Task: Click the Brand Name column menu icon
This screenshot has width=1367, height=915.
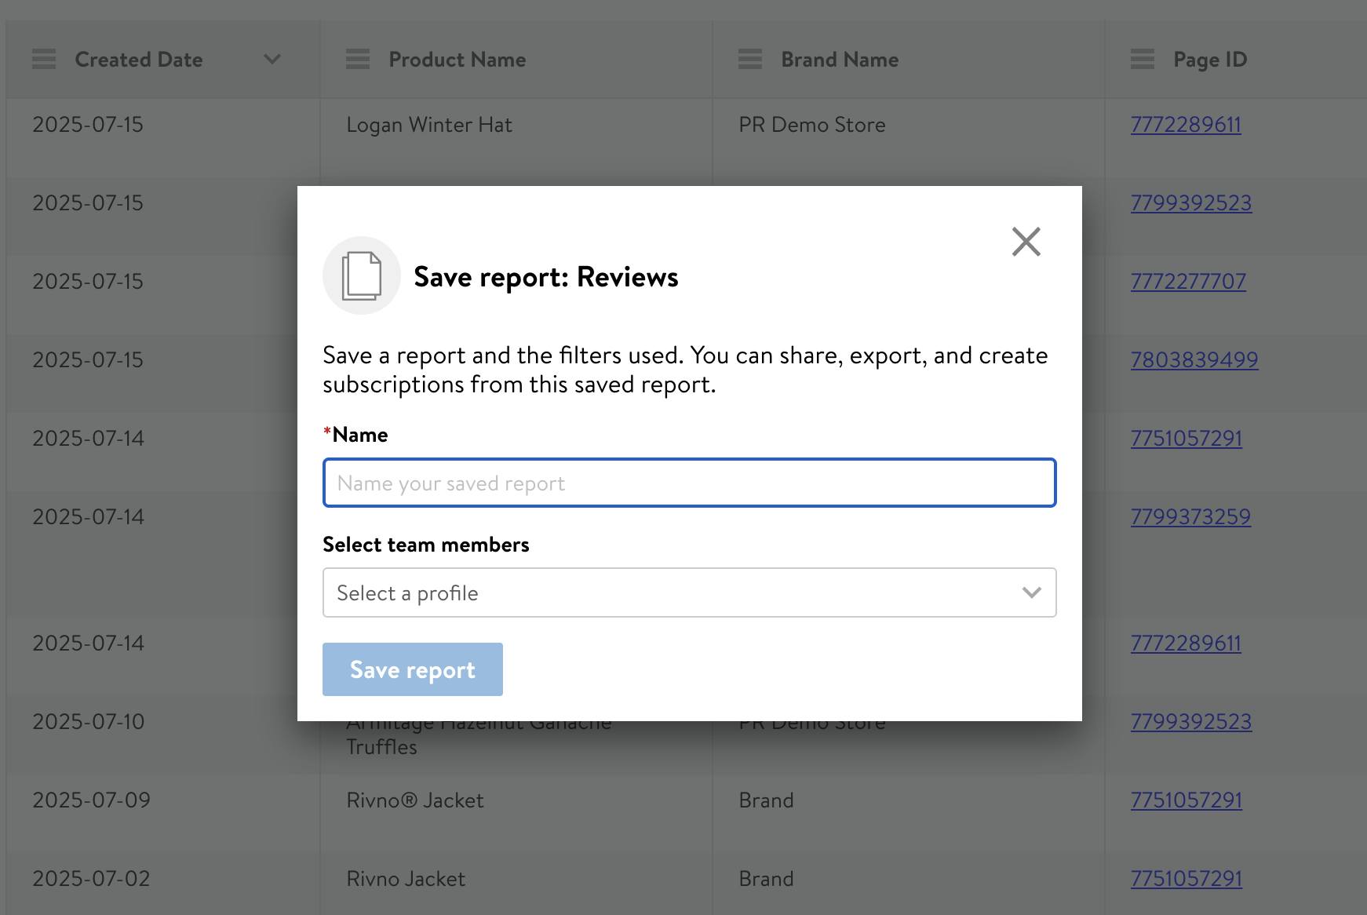Action: tap(750, 60)
